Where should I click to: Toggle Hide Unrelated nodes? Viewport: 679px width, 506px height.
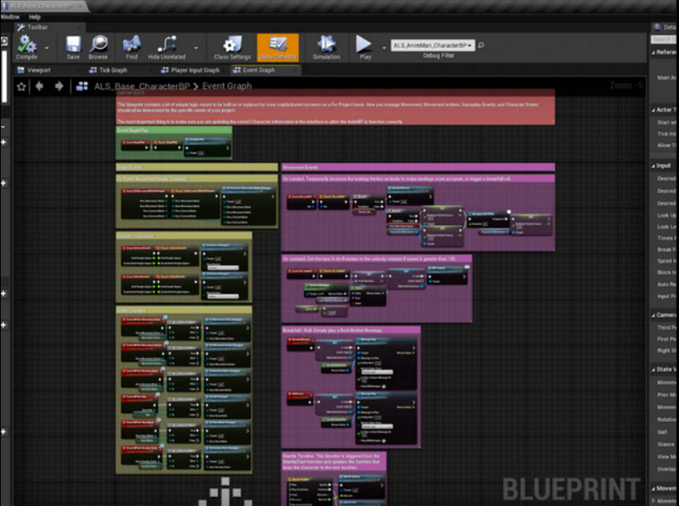coord(167,47)
